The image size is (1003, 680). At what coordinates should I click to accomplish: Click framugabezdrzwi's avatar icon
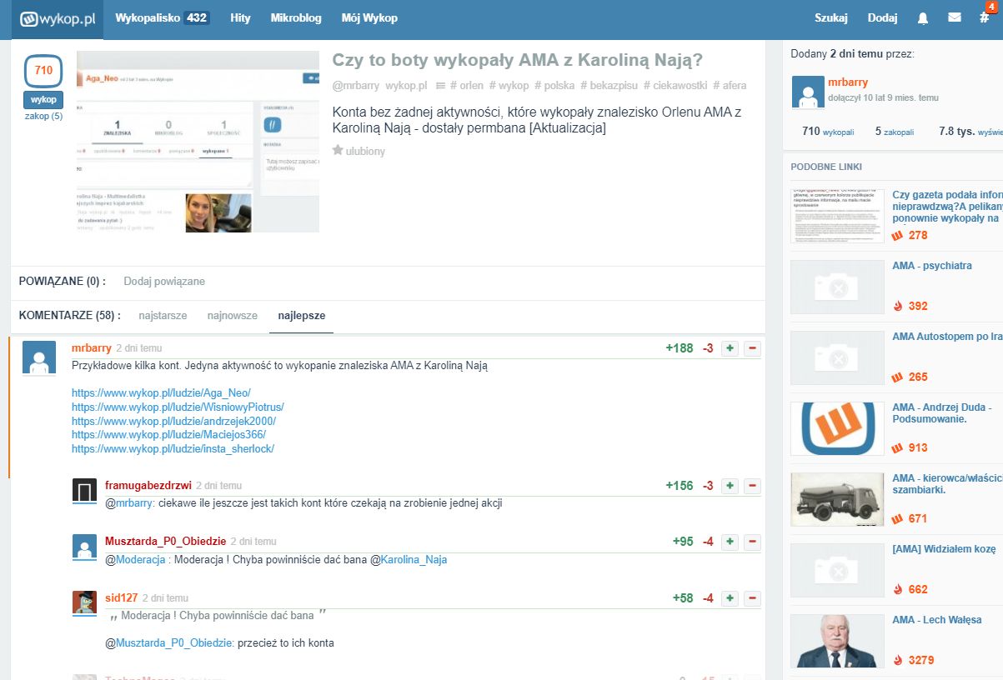(84, 490)
